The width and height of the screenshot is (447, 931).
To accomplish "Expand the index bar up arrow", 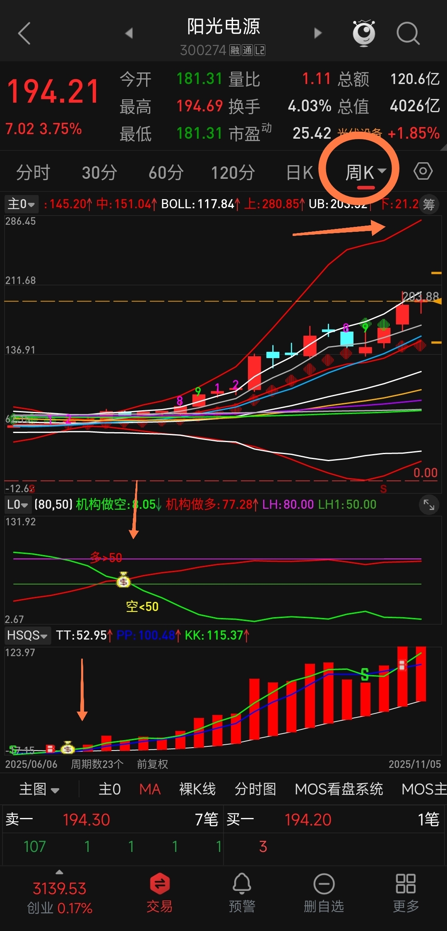I will click(60, 872).
